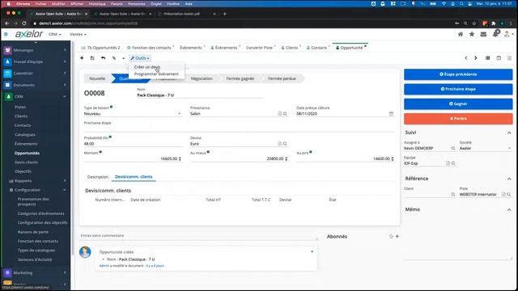
Task: Click the new record plus icon
Action: [x=82, y=58]
